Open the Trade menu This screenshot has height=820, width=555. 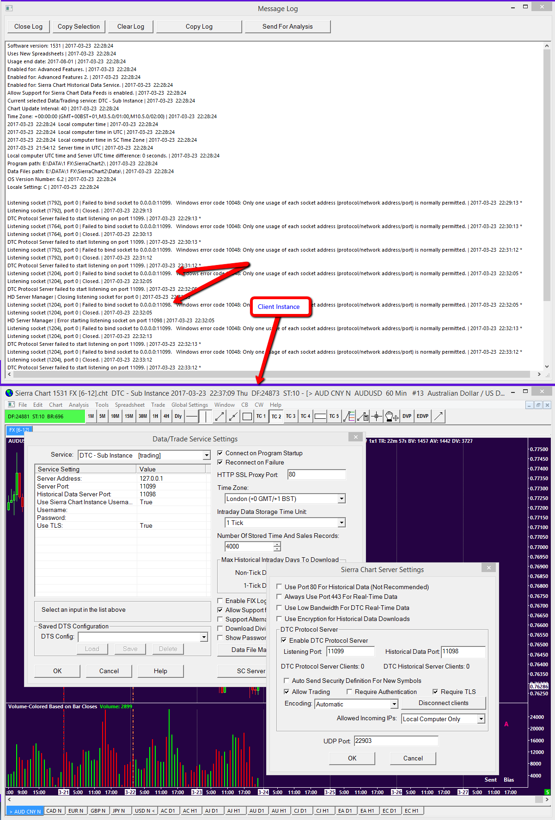[158, 405]
